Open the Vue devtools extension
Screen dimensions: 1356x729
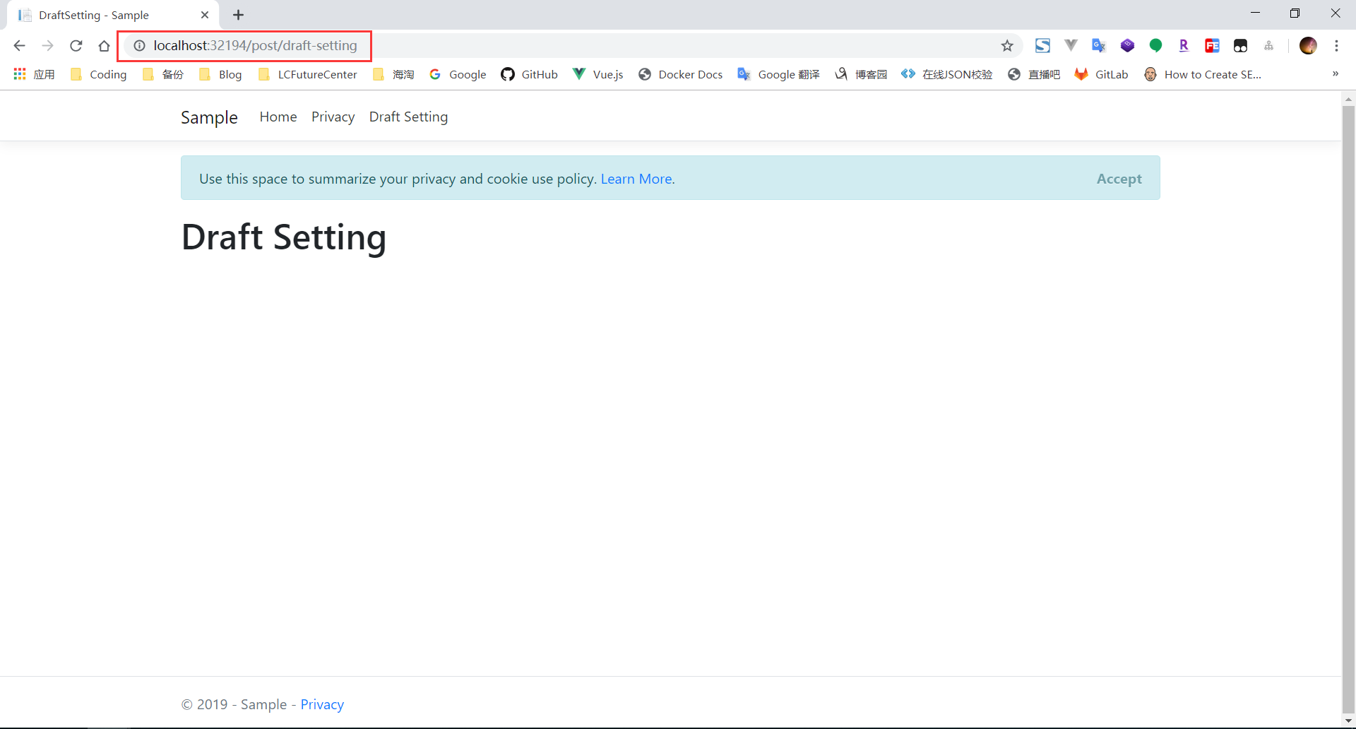1071,46
